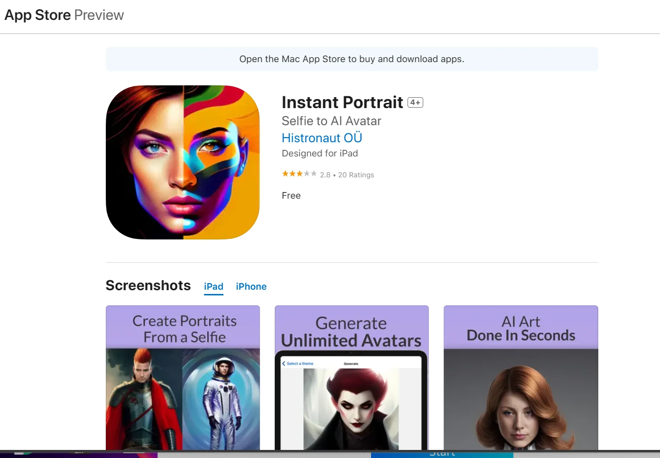Click the Generate Unlimited Avatars heading
The width and height of the screenshot is (660, 458).
pyautogui.click(x=351, y=332)
